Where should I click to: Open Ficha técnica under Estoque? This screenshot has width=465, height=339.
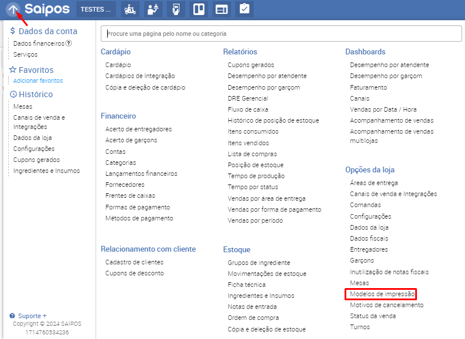[x=247, y=285]
